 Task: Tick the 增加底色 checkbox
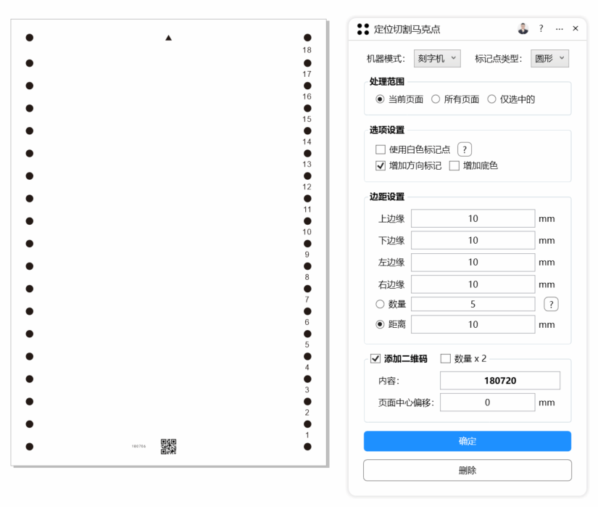point(454,165)
